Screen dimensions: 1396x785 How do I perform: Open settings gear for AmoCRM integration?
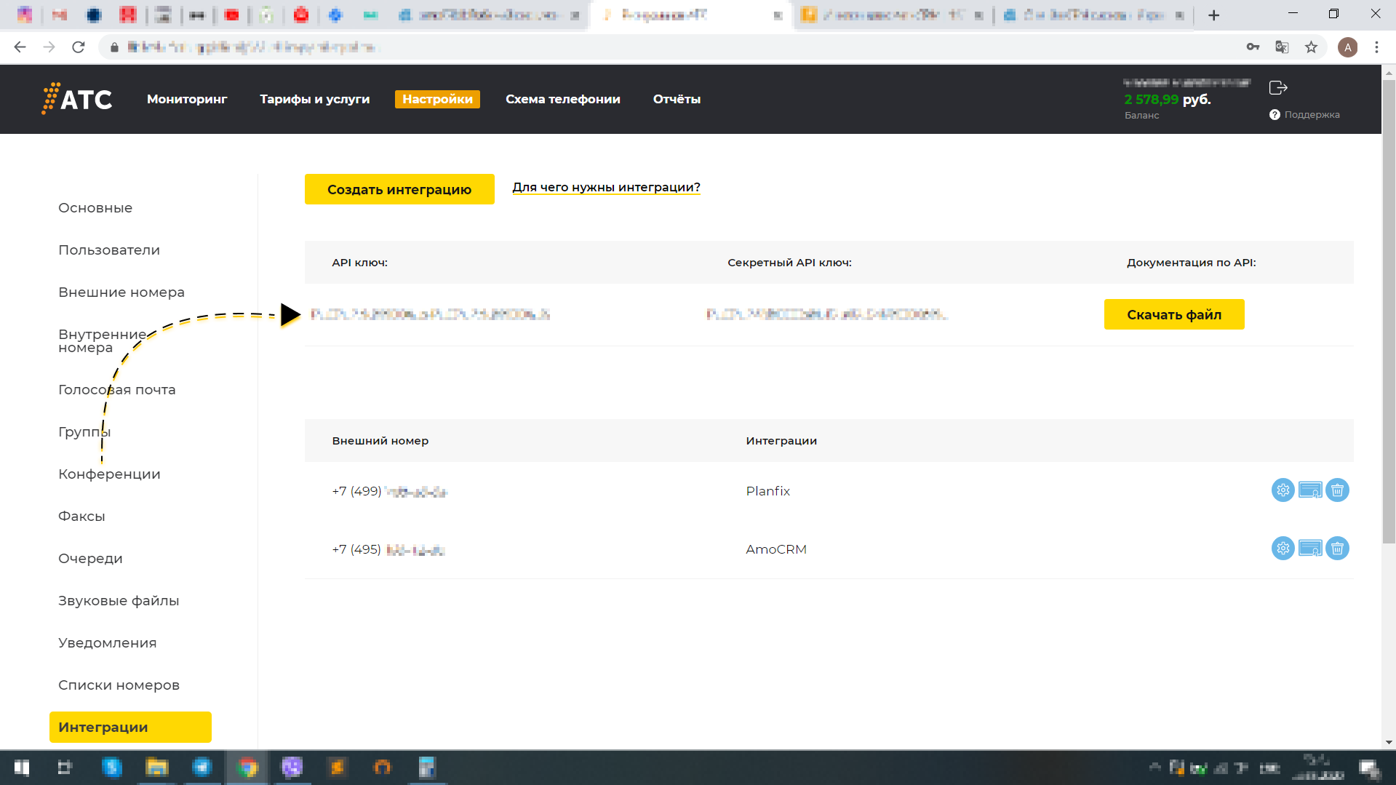[1283, 549]
